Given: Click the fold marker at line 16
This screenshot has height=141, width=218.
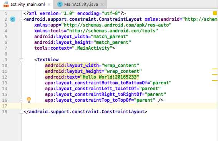Looking at the screenshot, I should coord(21,100).
